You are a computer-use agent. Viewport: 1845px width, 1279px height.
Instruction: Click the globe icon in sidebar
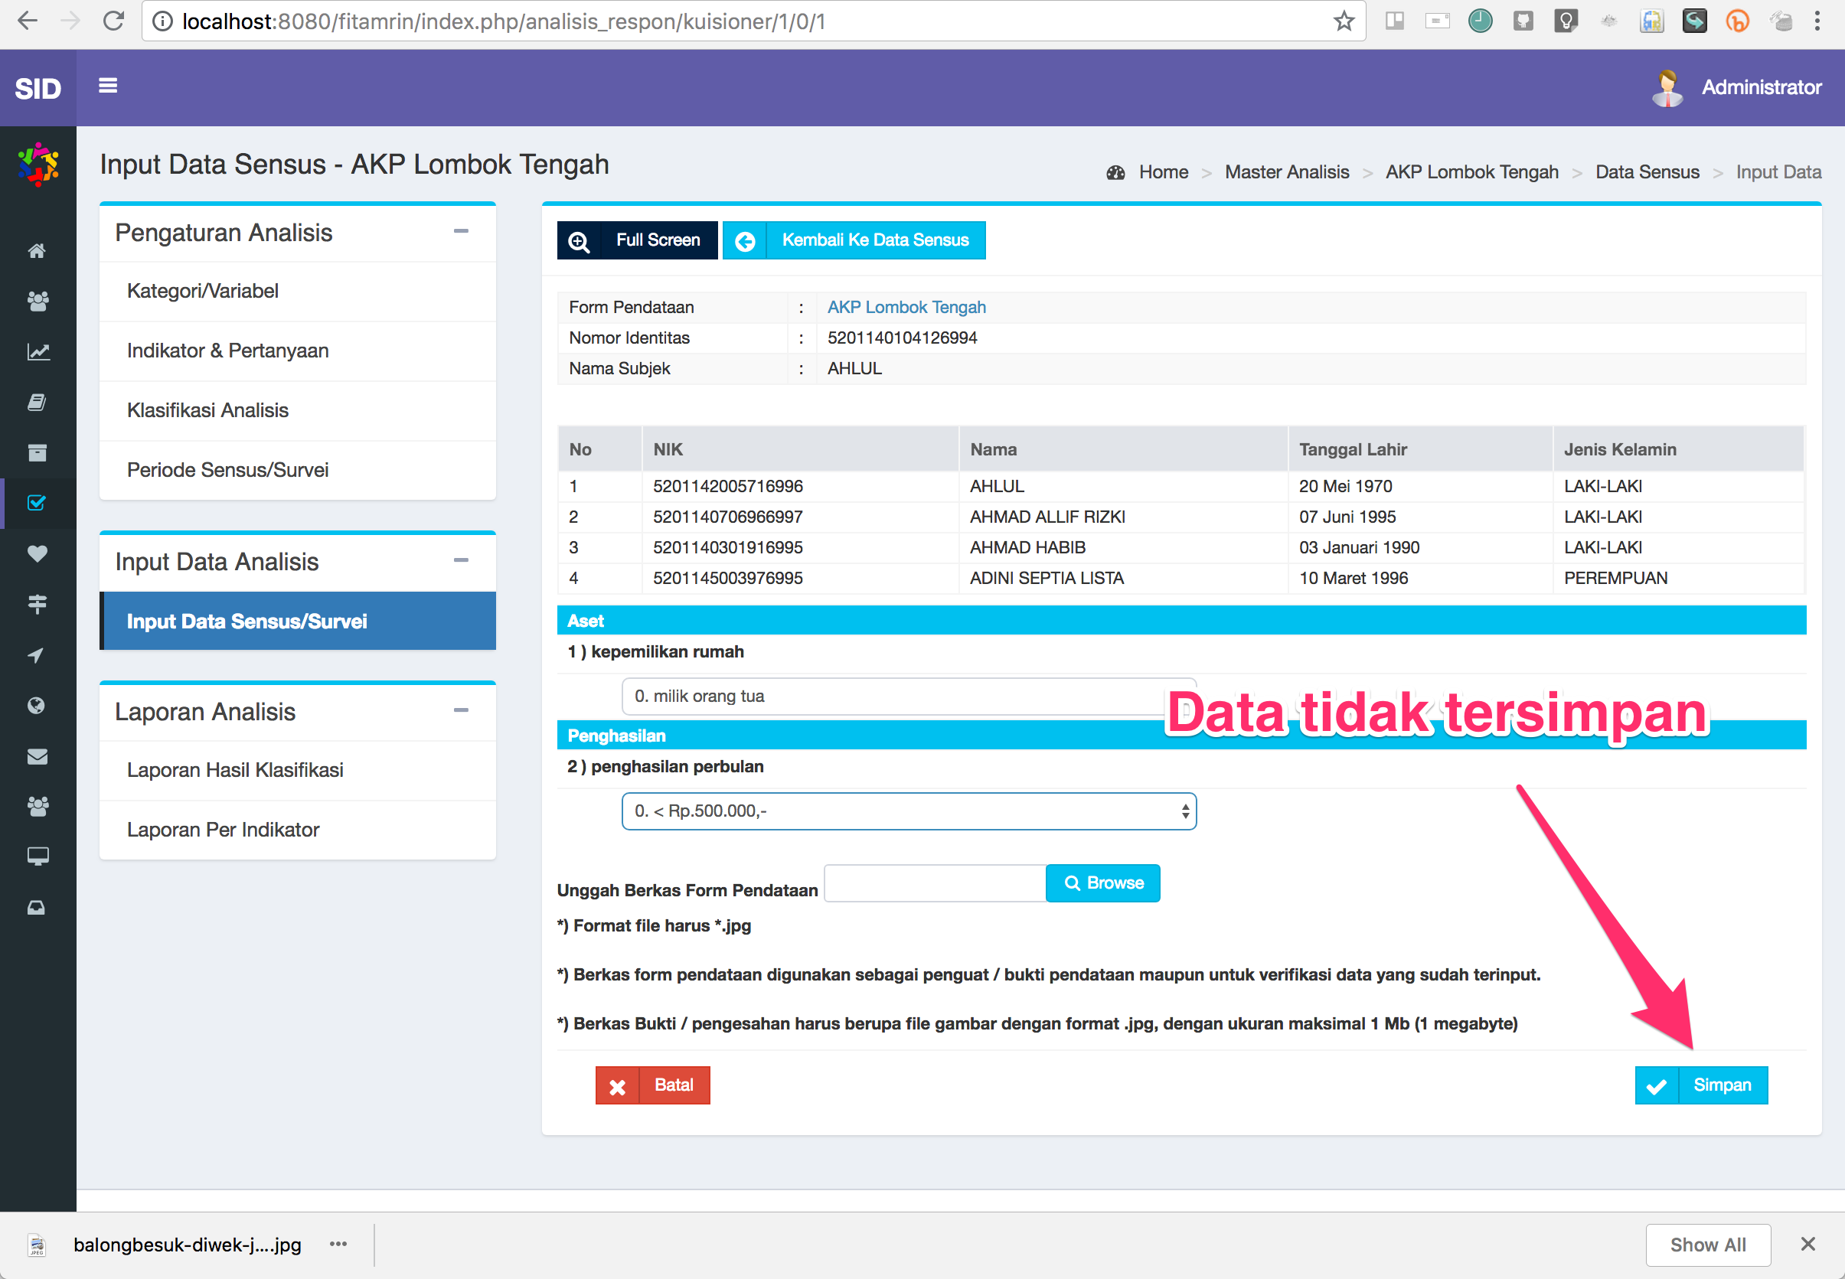click(37, 705)
